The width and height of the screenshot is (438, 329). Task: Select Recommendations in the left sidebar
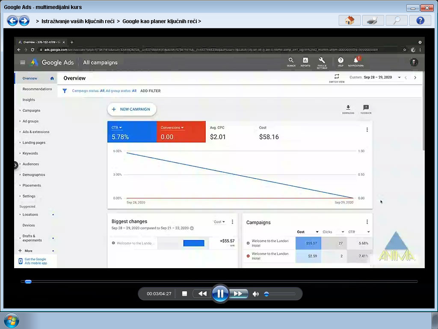tap(36, 89)
